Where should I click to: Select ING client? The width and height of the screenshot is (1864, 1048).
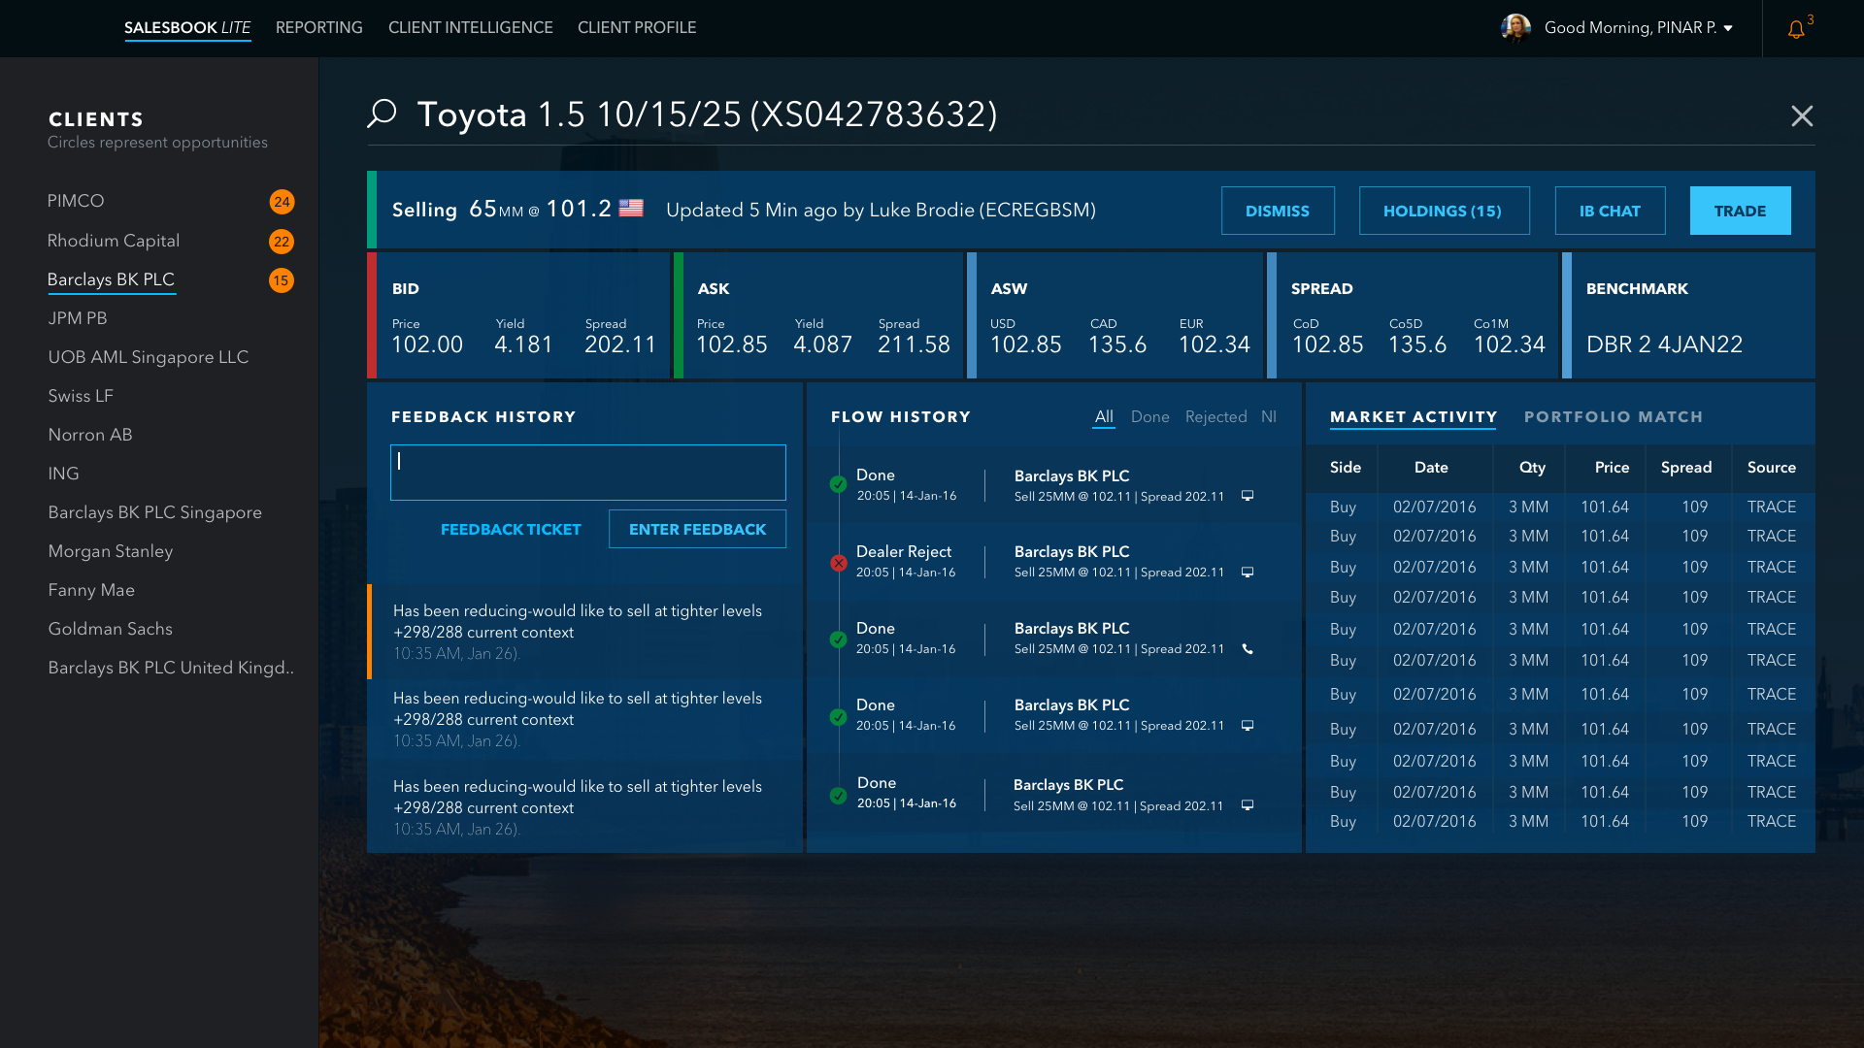tap(63, 474)
